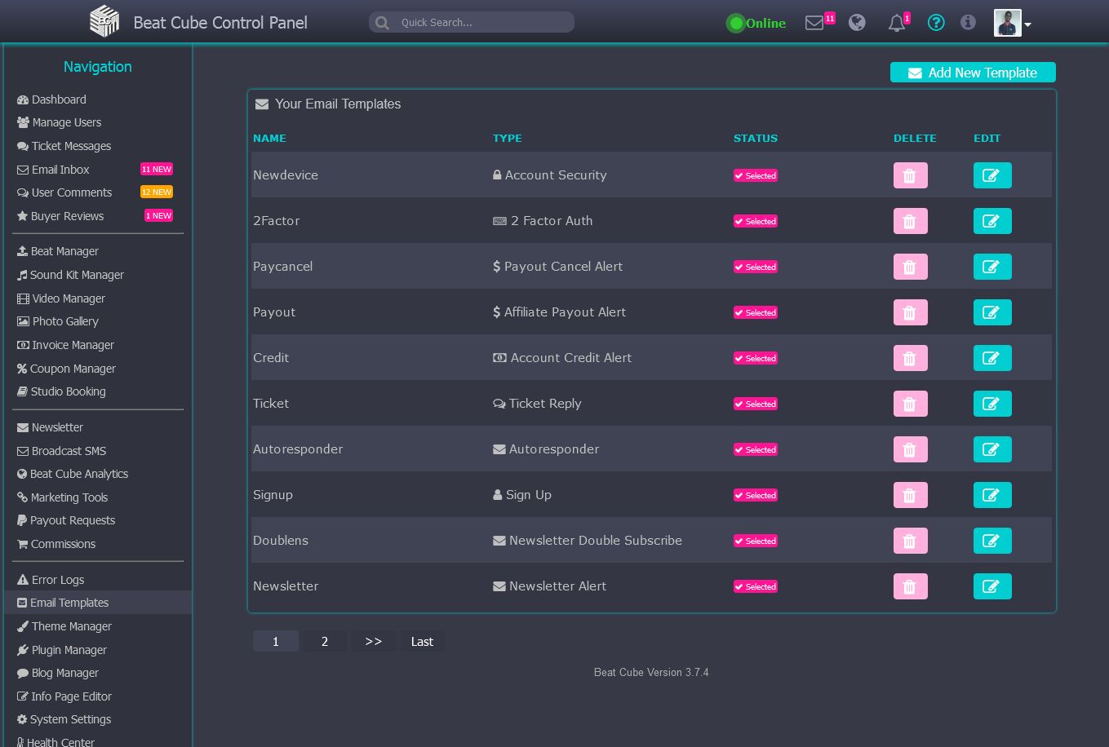The height and width of the screenshot is (747, 1109).
Task: Edit the Payout template
Action: pyautogui.click(x=992, y=312)
